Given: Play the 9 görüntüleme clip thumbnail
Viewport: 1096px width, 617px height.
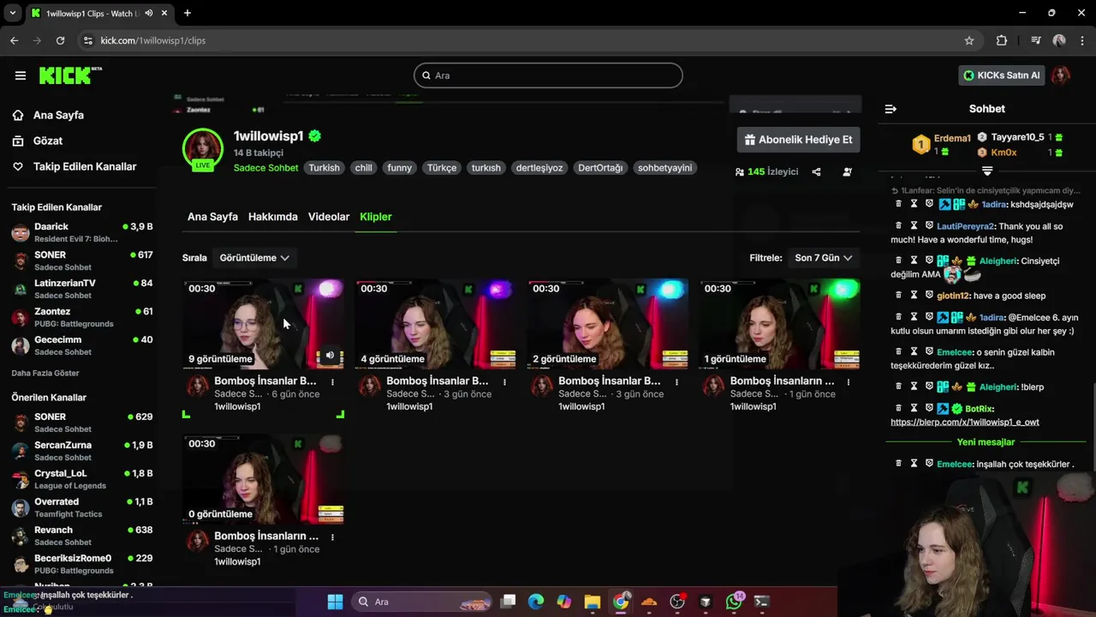Looking at the screenshot, I should pos(264,325).
